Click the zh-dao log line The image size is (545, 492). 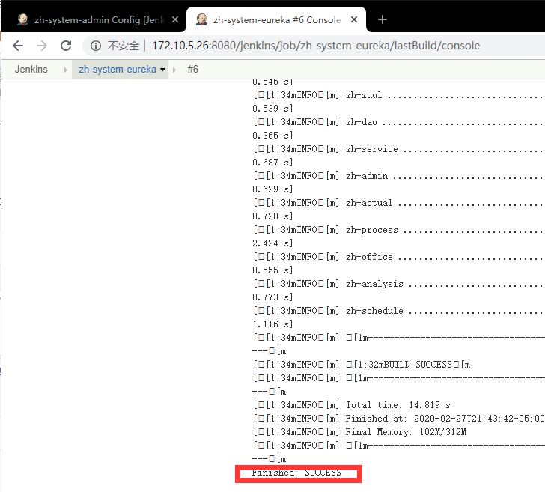tap(399, 122)
